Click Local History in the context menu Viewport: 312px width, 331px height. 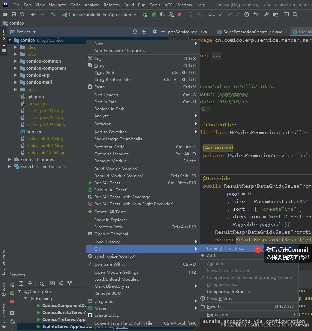click(x=143, y=242)
